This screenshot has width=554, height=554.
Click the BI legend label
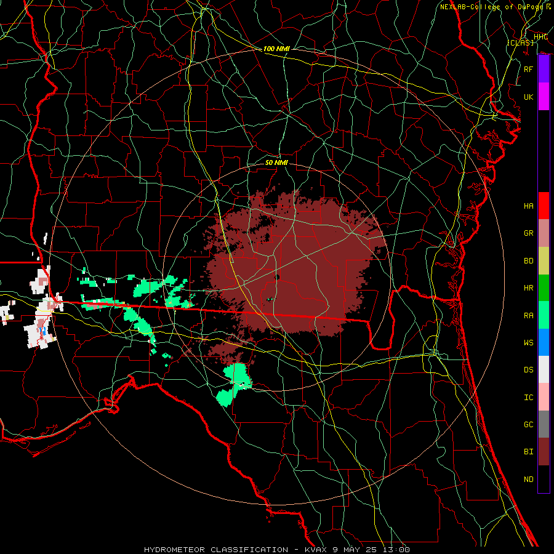(529, 452)
